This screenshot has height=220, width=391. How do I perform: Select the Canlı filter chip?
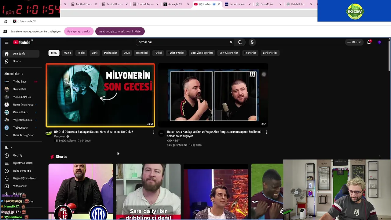[95, 53]
